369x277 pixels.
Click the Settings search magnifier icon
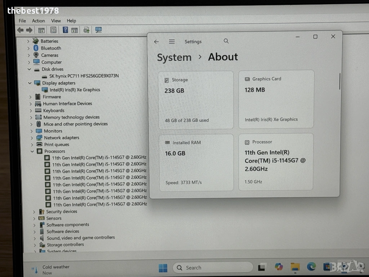pyautogui.click(x=226, y=41)
